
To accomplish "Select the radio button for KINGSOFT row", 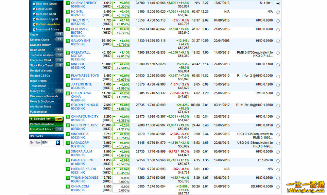I will 278,65.
